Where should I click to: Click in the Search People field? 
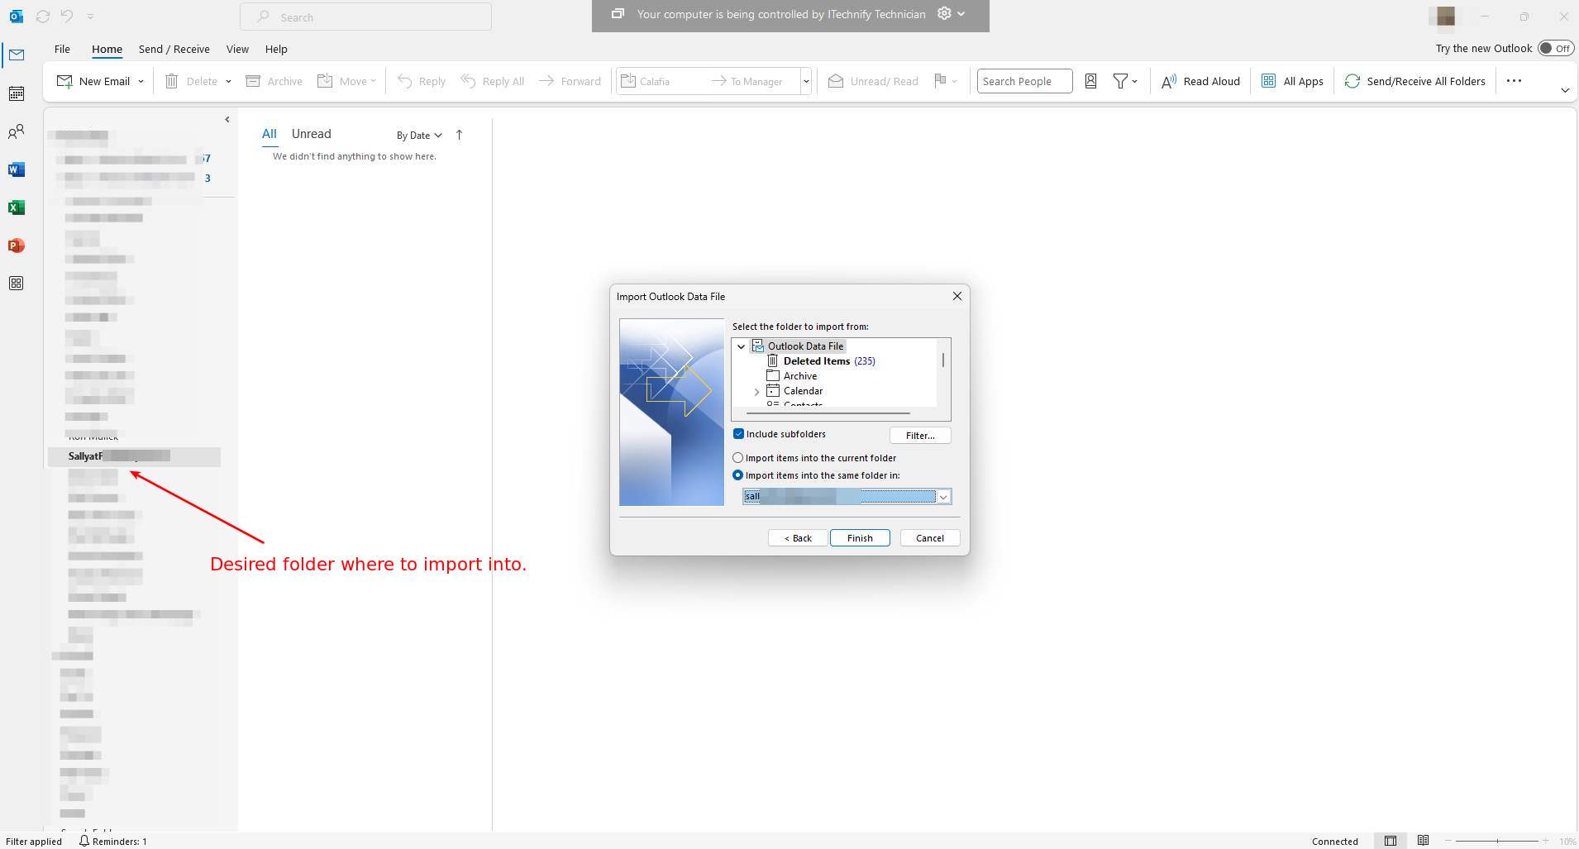(x=1024, y=81)
